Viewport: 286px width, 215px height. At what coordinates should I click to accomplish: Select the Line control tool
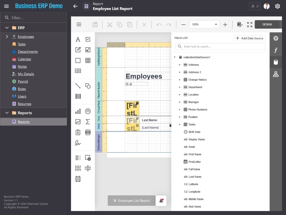pos(78,86)
